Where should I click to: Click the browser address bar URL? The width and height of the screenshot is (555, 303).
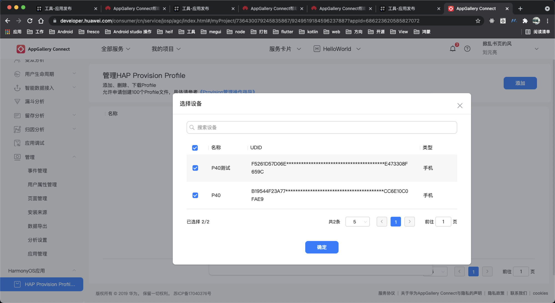pyautogui.click(x=239, y=21)
